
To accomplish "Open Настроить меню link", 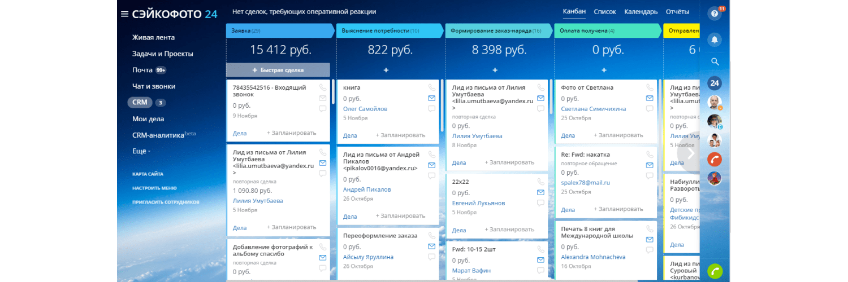I will click(x=154, y=188).
